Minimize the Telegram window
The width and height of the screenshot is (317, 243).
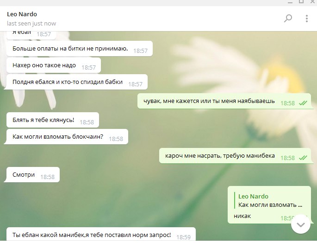pyautogui.click(x=290, y=2)
